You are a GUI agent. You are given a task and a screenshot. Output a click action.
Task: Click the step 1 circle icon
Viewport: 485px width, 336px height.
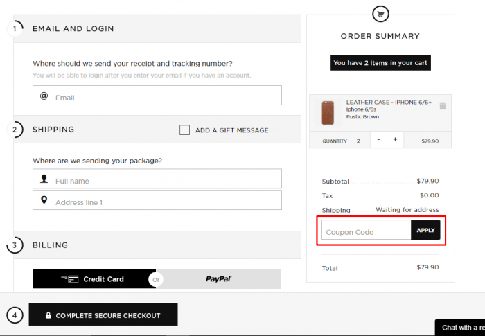pyautogui.click(x=15, y=29)
